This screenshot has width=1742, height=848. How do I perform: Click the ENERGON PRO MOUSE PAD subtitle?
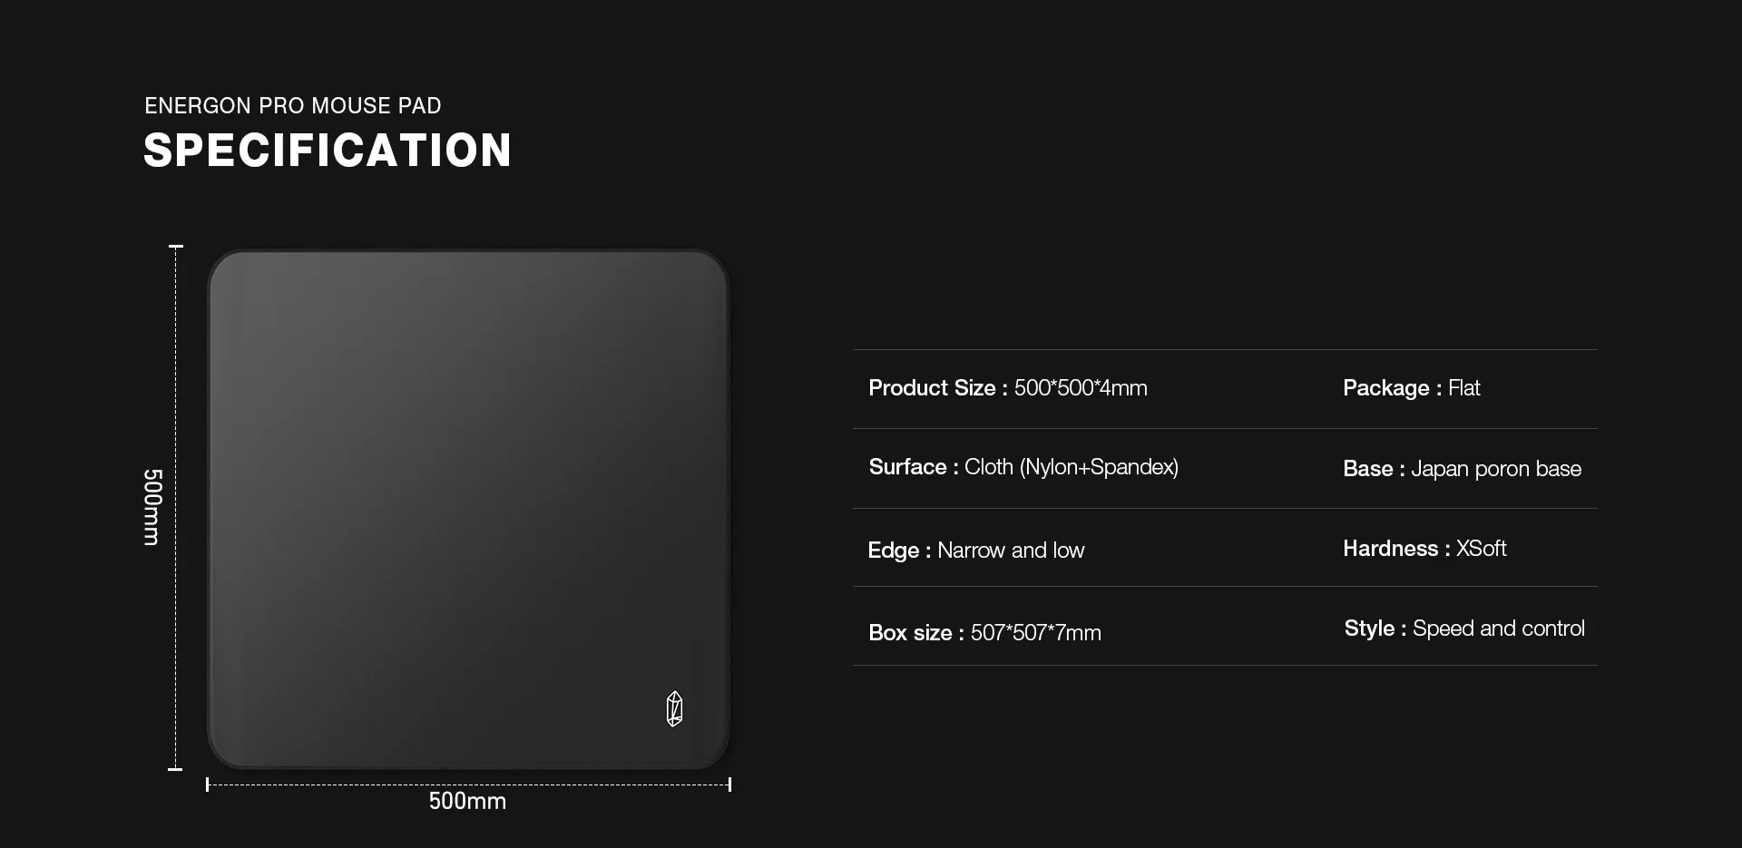(x=292, y=106)
